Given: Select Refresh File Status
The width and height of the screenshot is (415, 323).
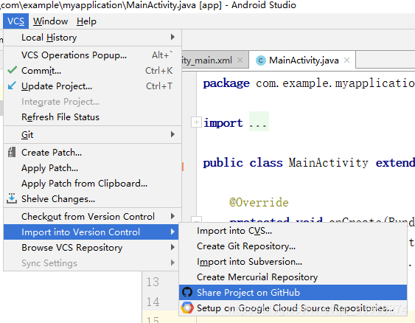Looking at the screenshot, I should pos(93,117).
